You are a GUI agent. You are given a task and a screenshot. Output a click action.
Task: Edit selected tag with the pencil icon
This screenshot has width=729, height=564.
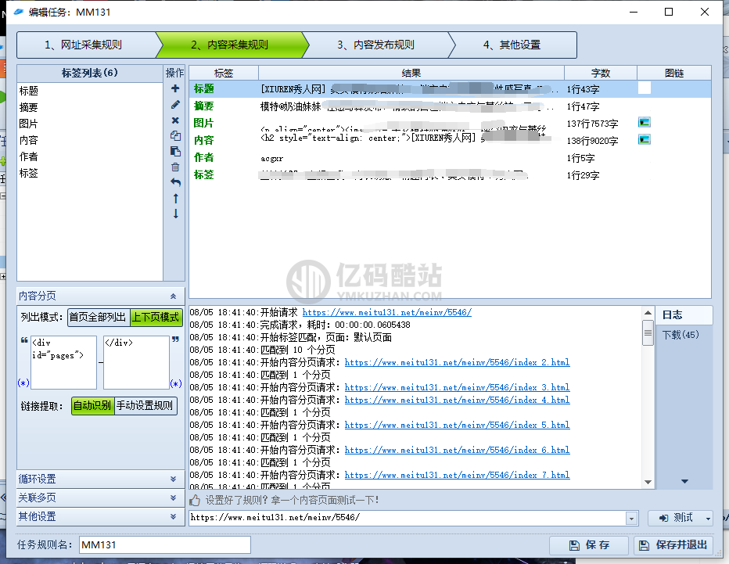pos(175,105)
